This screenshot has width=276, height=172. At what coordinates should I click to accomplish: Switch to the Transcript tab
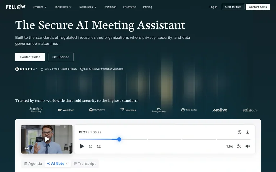click(85, 164)
